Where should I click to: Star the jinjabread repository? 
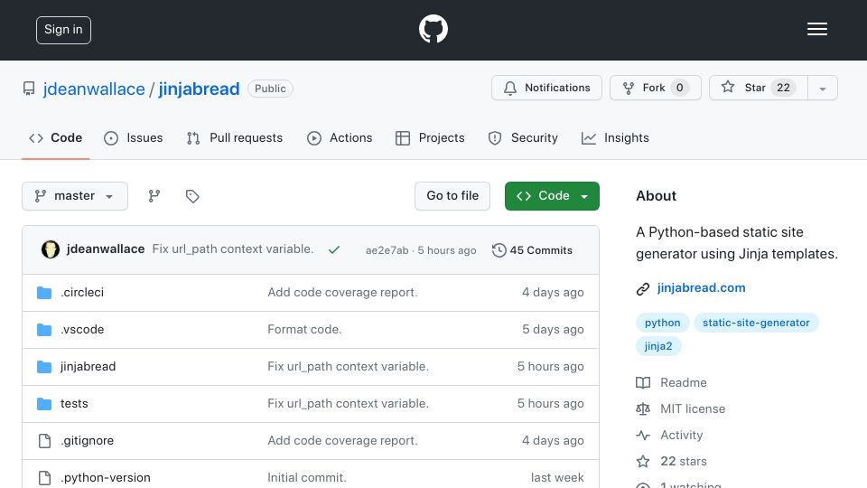(x=758, y=88)
